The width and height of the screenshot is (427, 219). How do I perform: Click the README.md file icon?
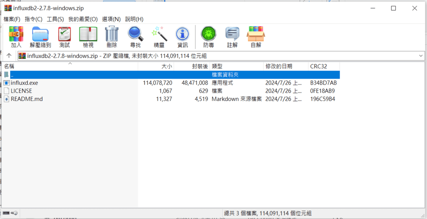[x=7, y=99]
